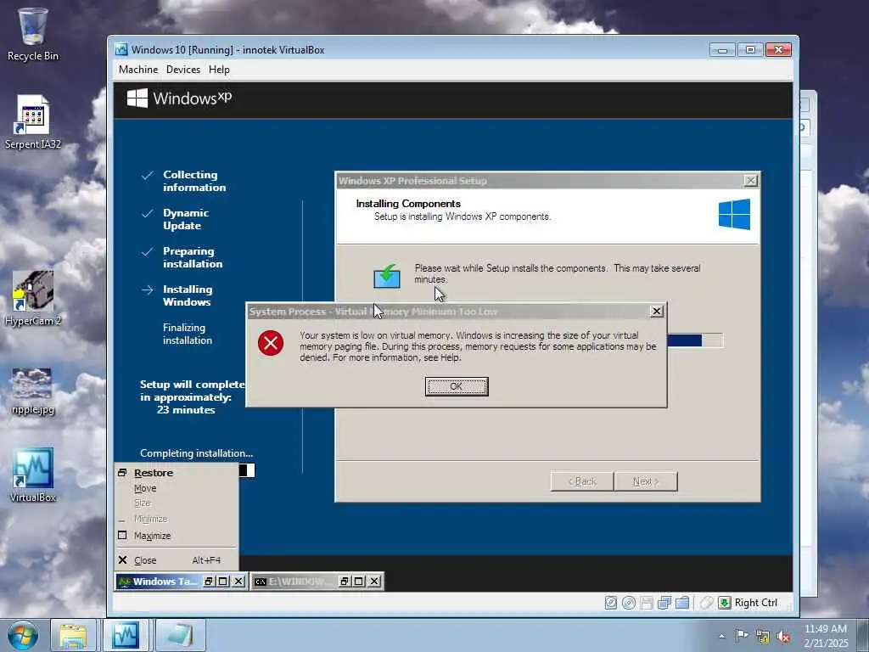Click the Installing Windows setup step
The width and height of the screenshot is (869, 652).
188,295
